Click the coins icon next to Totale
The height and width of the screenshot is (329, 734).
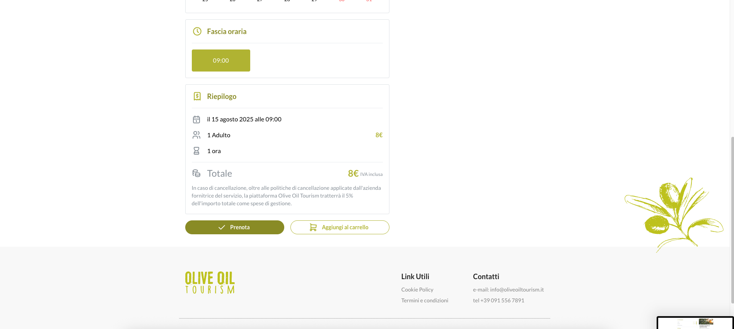196,173
